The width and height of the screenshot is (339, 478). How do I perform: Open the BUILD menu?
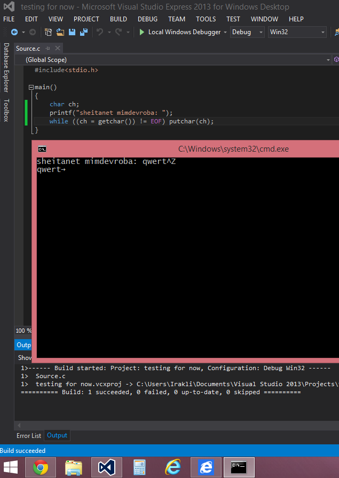pos(119,19)
